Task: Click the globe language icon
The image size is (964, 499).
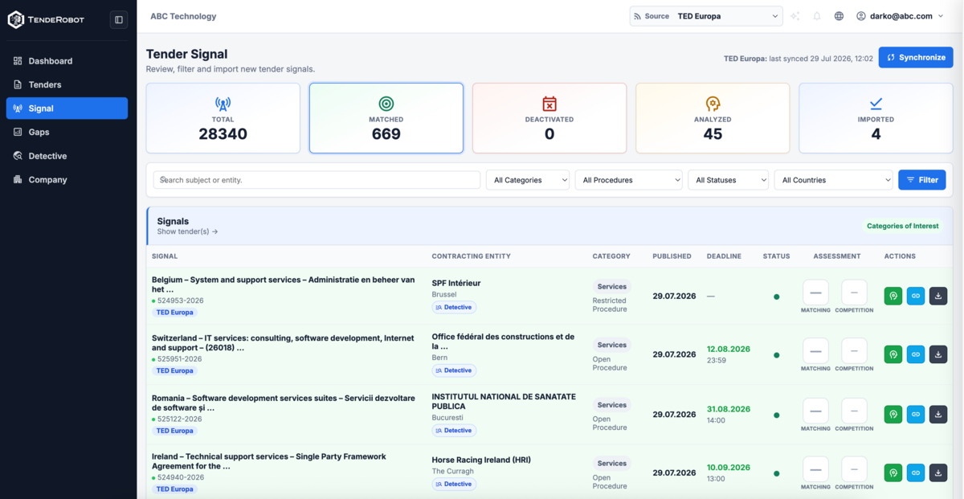Action: point(839,16)
